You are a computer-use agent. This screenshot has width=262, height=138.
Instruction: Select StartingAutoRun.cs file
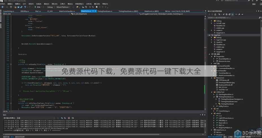[x=226, y=94]
